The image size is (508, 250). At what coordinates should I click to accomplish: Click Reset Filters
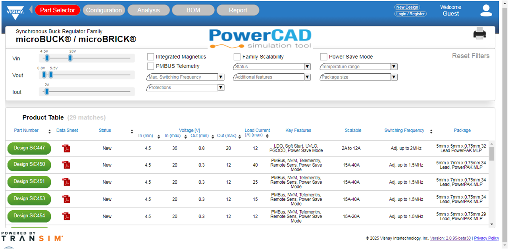click(471, 56)
